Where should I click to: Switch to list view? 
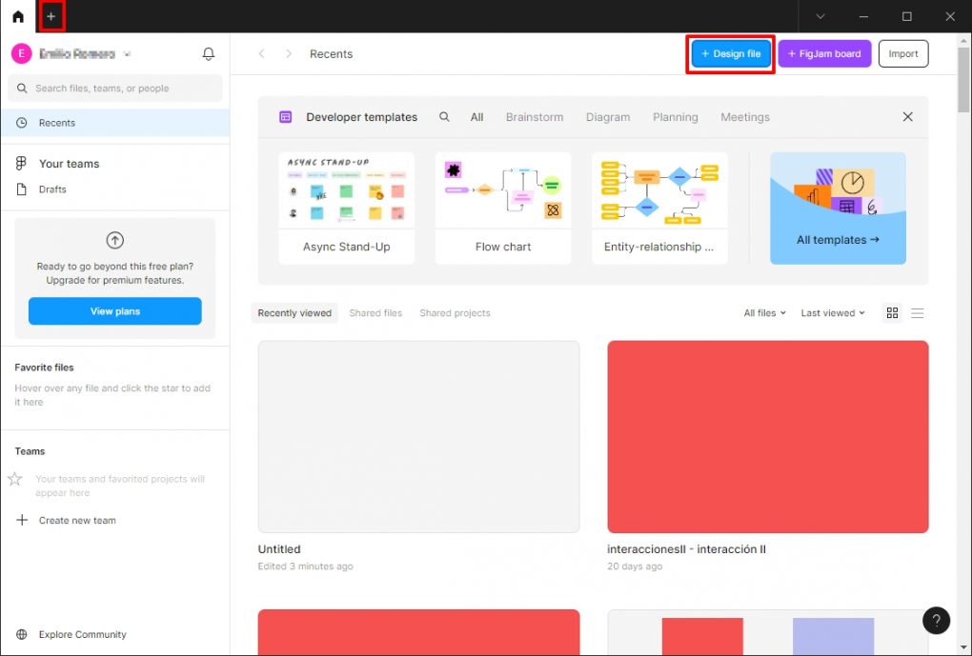tap(918, 313)
